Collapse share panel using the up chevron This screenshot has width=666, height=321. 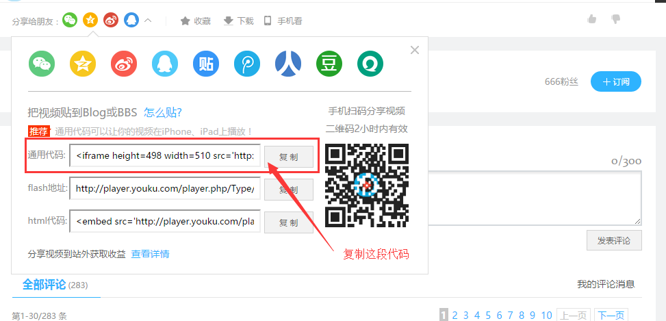148,20
